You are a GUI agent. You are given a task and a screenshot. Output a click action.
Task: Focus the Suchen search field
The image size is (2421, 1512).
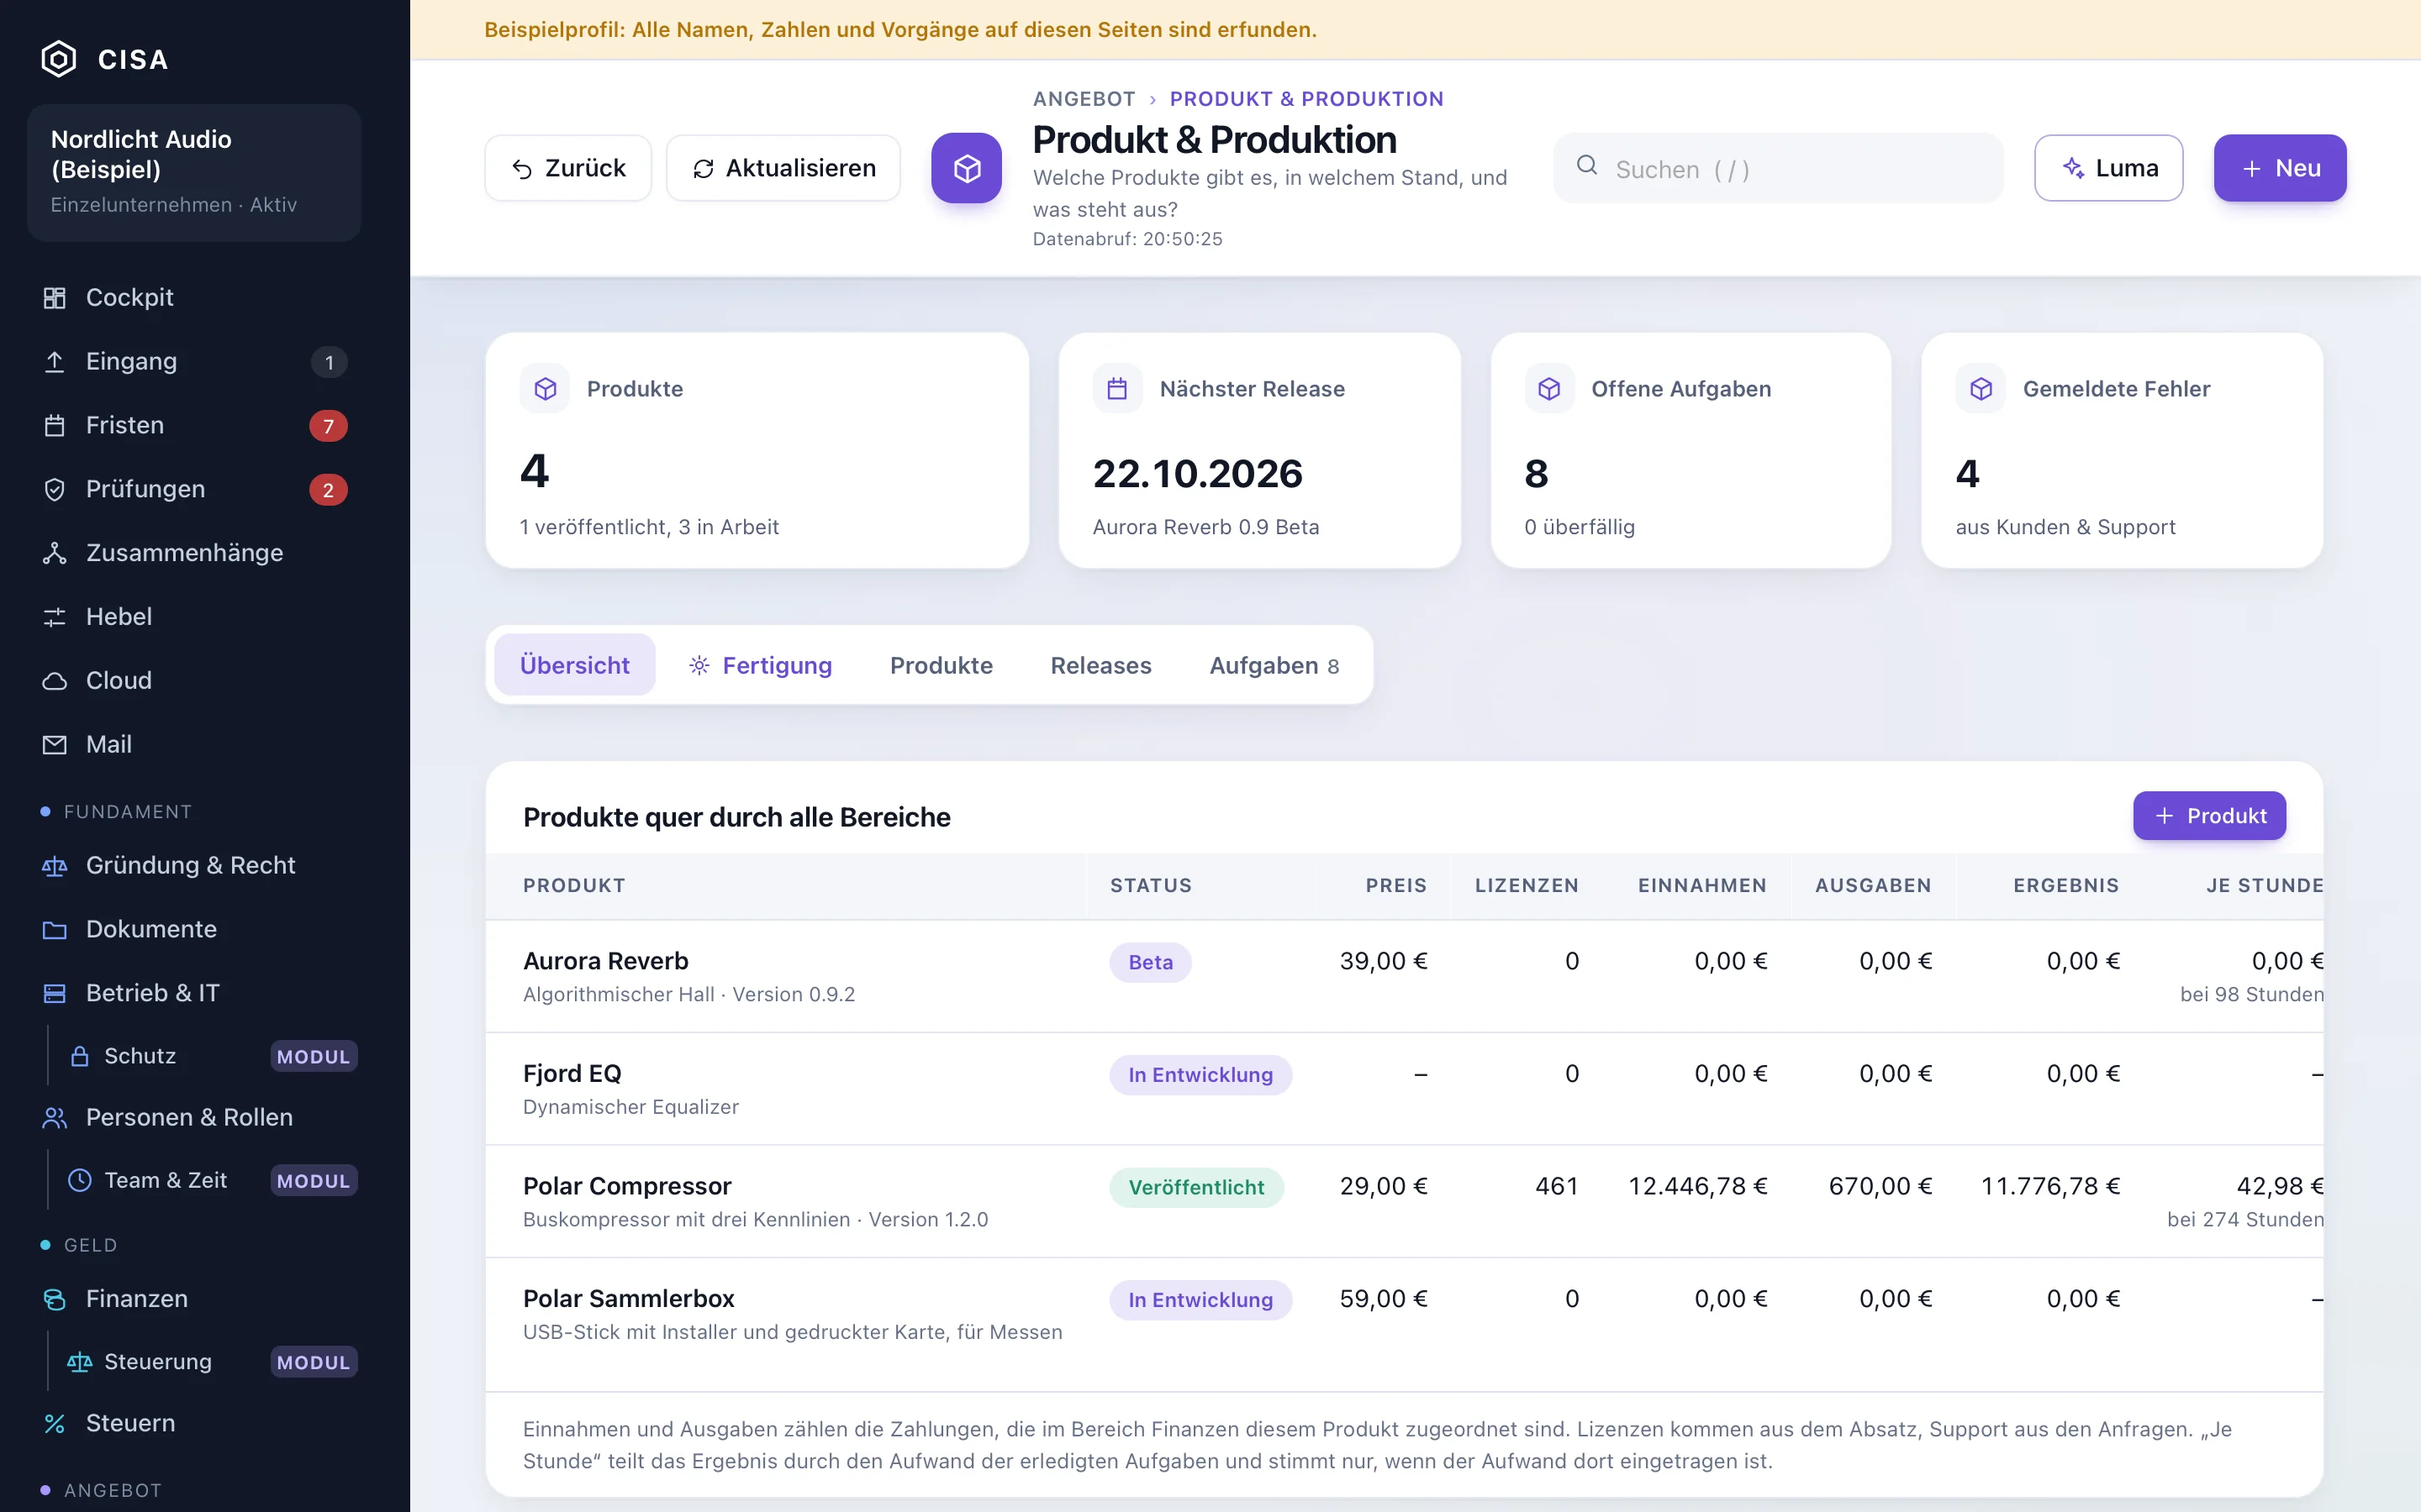pyautogui.click(x=1778, y=168)
